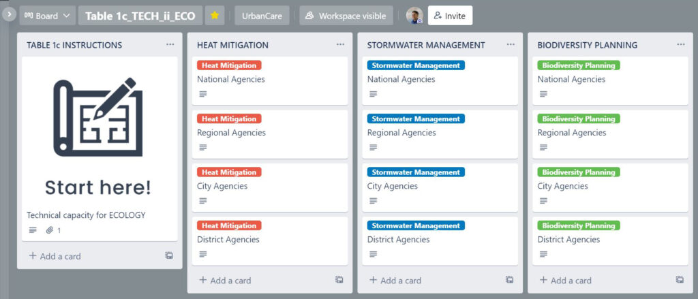Open the member avatar profile

(x=414, y=15)
